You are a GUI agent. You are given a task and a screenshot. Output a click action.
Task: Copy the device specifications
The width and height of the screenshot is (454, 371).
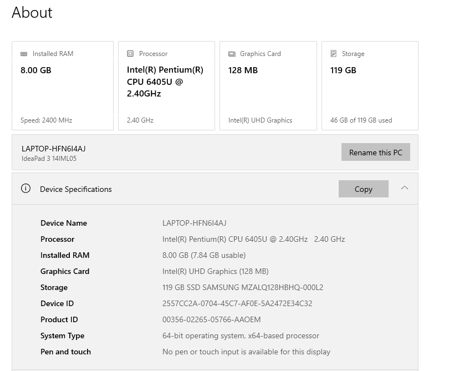(x=363, y=189)
